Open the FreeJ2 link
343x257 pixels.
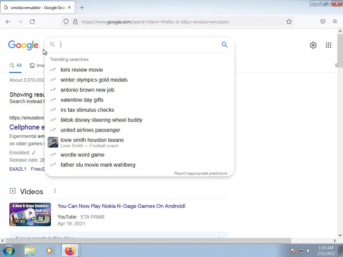click(x=38, y=169)
